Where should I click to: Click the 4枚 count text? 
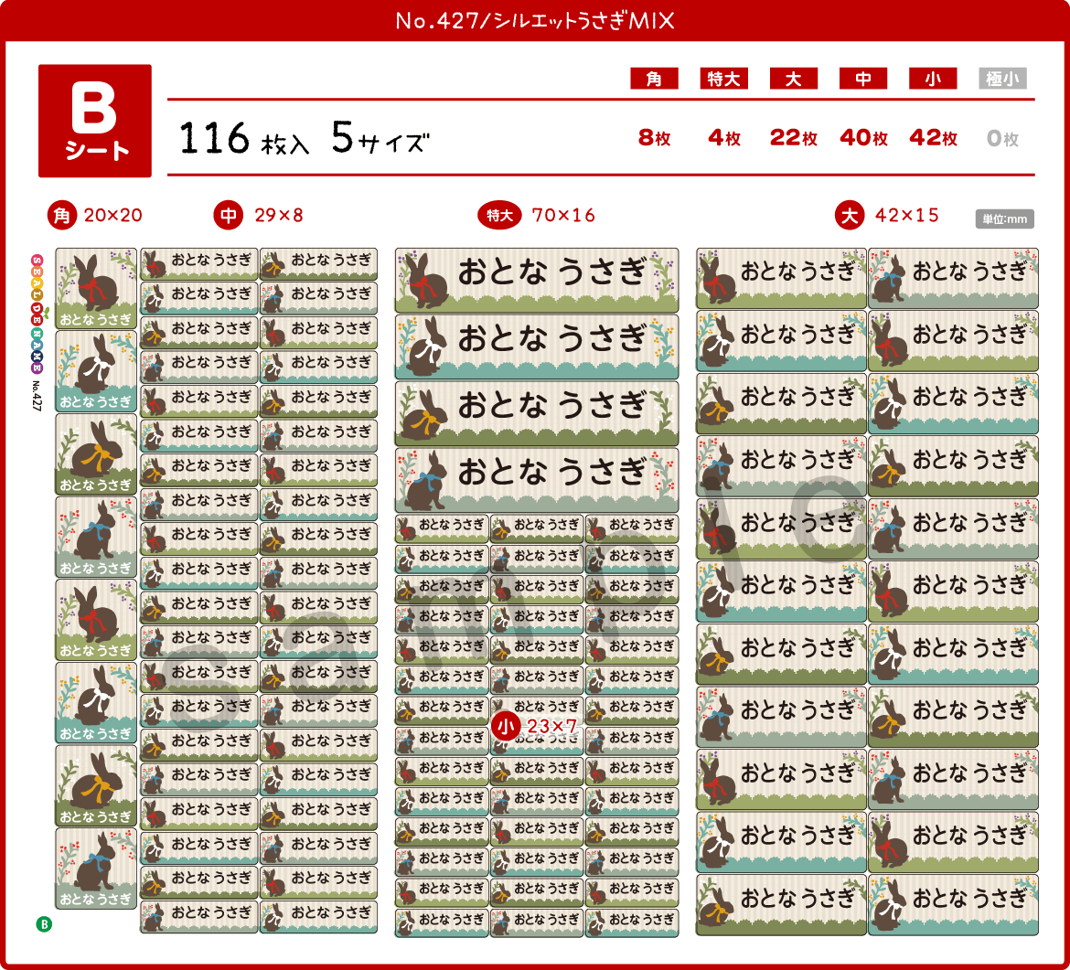click(x=724, y=138)
